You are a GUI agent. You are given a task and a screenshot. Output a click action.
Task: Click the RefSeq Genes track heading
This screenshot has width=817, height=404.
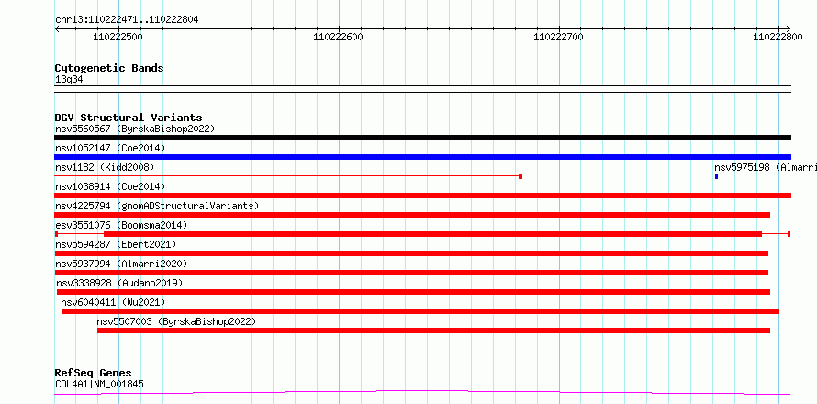tap(93, 374)
